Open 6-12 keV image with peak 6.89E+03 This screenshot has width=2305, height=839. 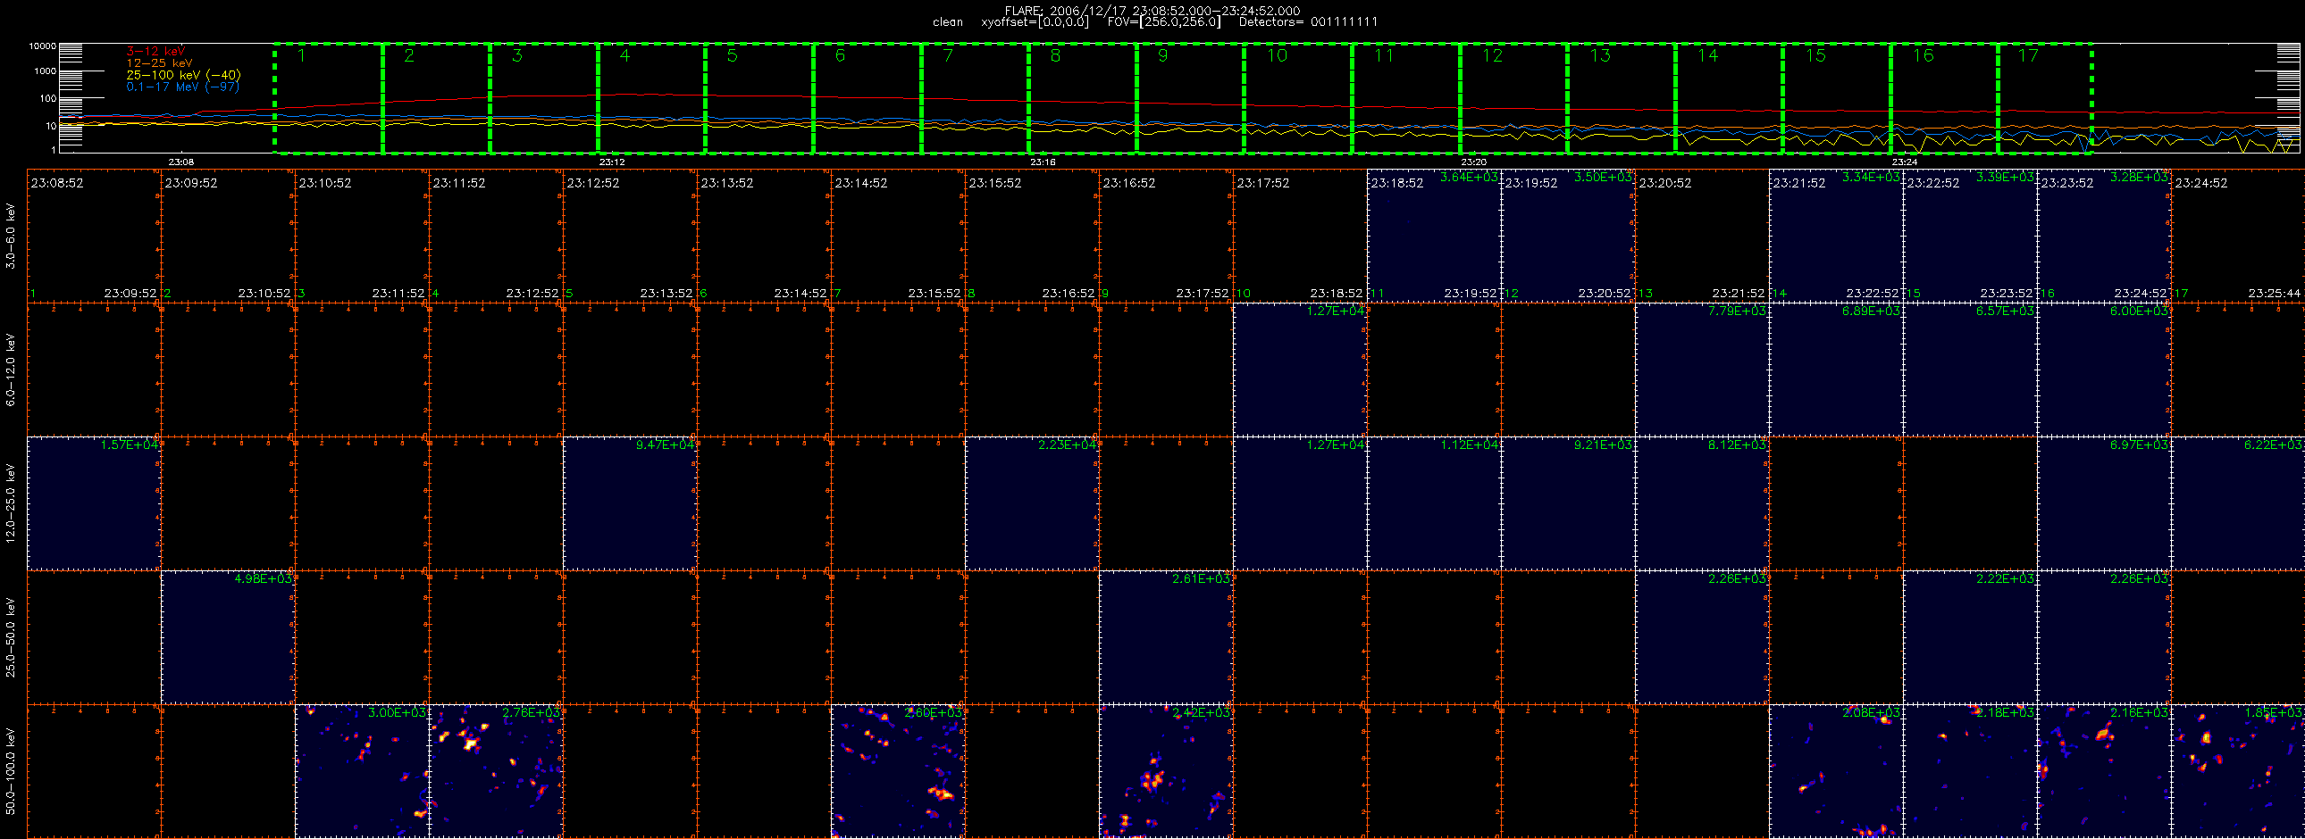coord(1837,370)
